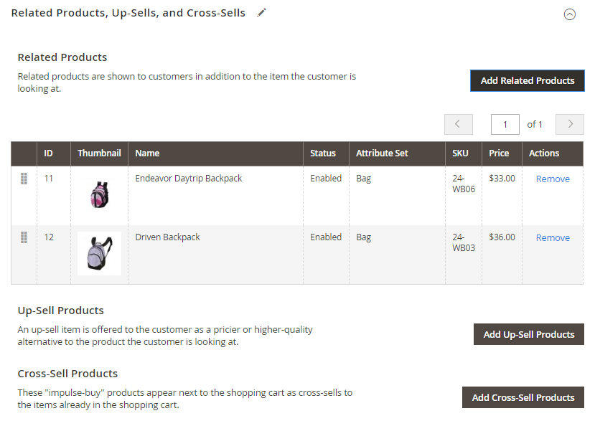
Task: Go to next page arrow
Action: pos(570,124)
